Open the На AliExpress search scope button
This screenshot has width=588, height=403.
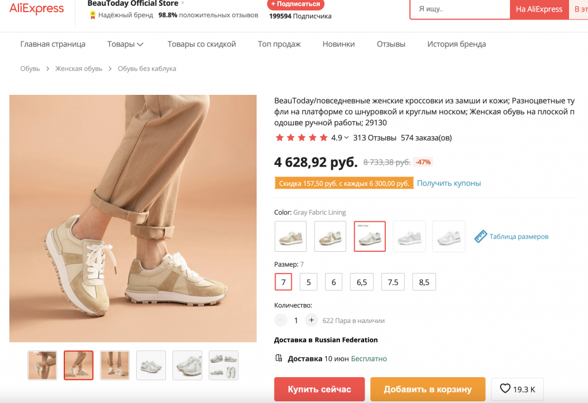[x=539, y=9]
